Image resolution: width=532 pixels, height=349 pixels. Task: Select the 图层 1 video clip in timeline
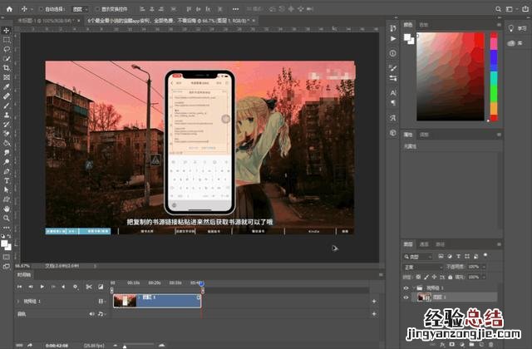[x=156, y=300]
